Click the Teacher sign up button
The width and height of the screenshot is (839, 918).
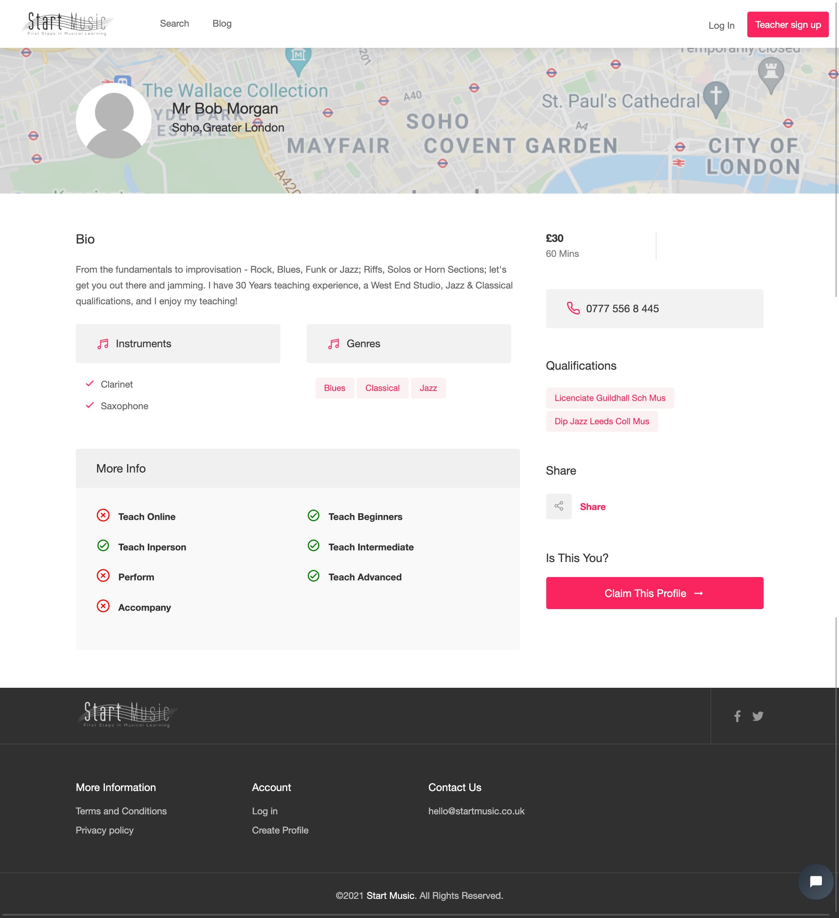click(787, 25)
